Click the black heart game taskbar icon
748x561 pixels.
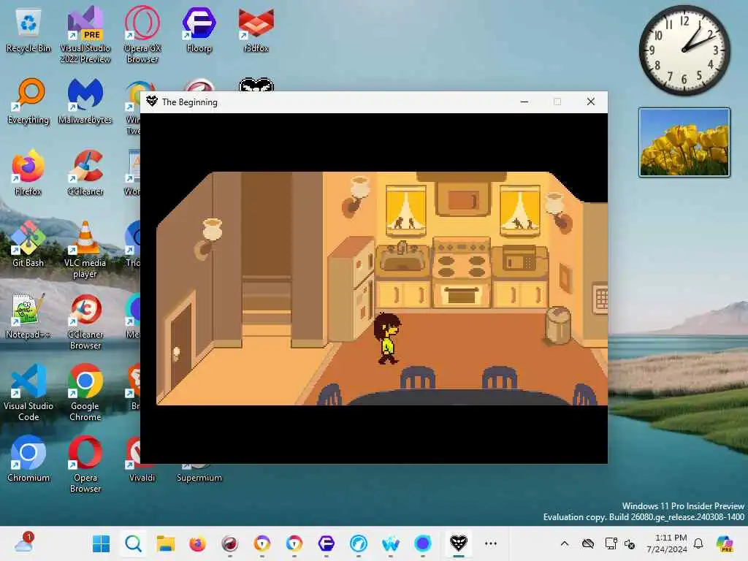tap(459, 543)
